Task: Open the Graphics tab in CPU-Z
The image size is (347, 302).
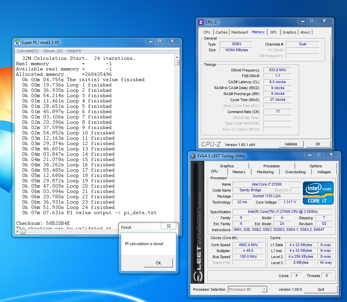Action: tap(289, 32)
